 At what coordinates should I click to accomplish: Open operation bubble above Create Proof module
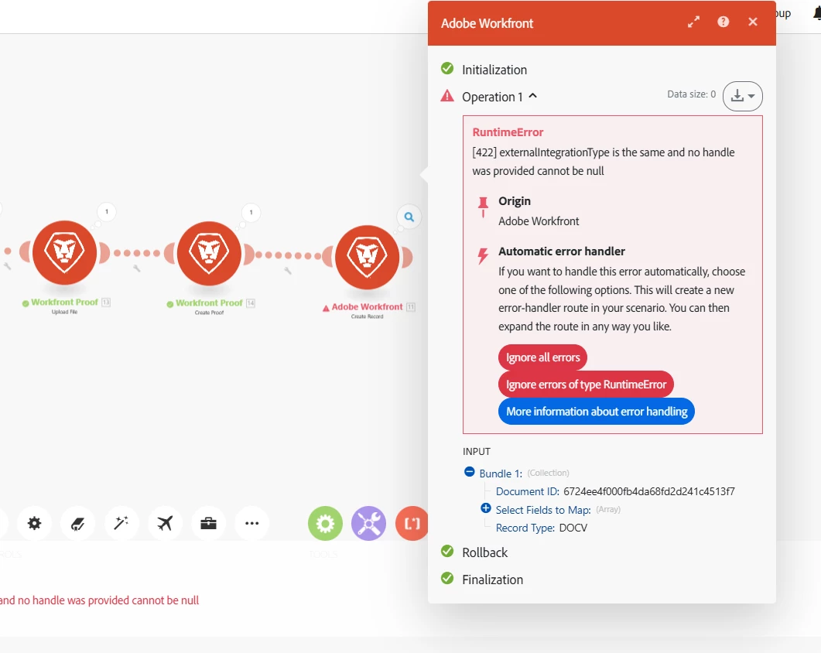[251, 212]
